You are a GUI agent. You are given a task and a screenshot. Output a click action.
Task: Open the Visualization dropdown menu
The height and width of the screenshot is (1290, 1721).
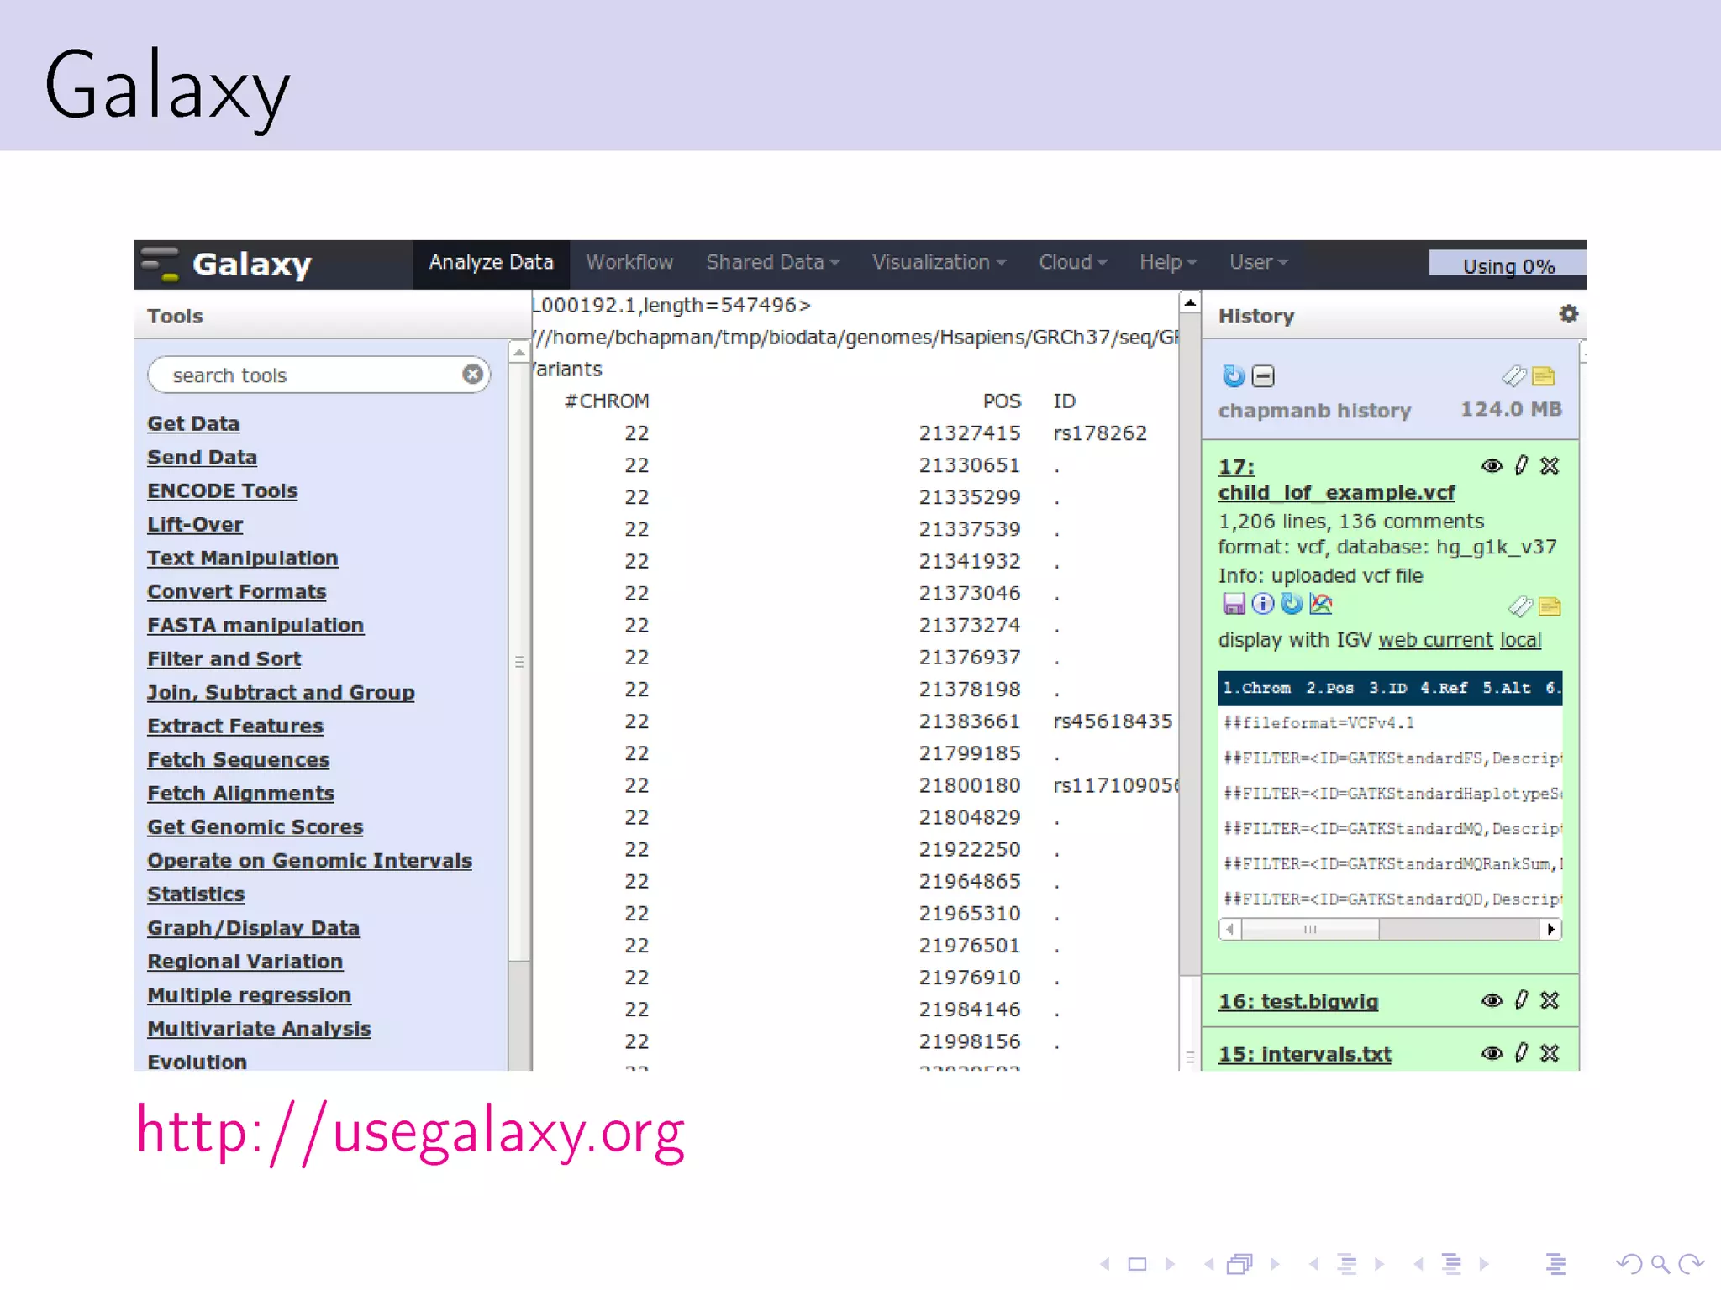pyautogui.click(x=939, y=262)
